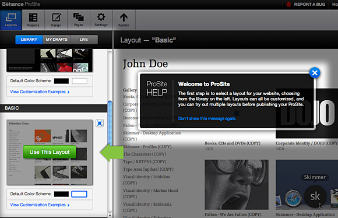Viewport: 338px width, 218px height.
Task: Select black swatch in Basic color scheme
Action: pos(61,194)
